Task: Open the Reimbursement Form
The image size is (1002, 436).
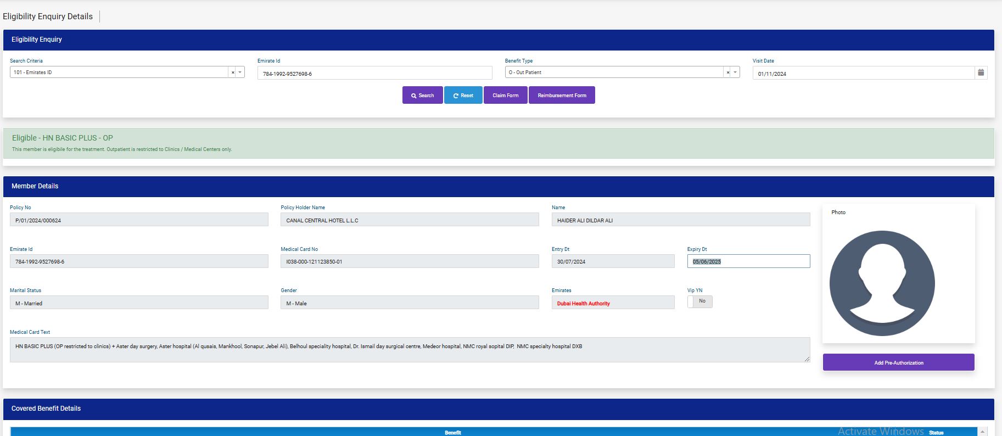Action: 562,96
